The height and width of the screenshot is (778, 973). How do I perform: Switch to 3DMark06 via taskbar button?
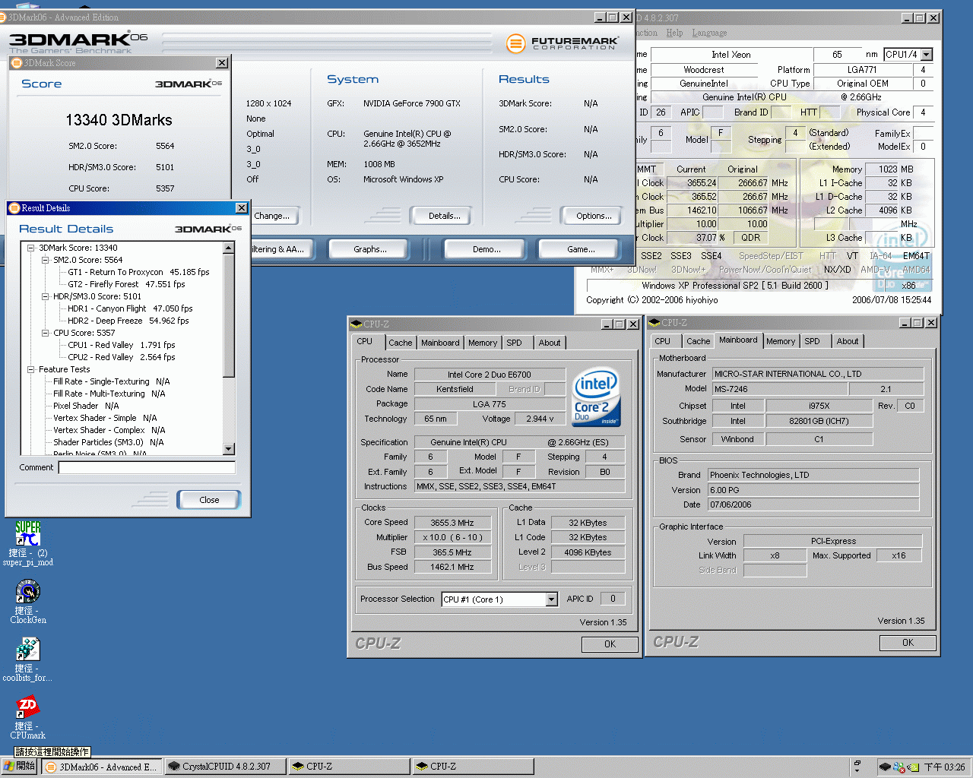102,767
